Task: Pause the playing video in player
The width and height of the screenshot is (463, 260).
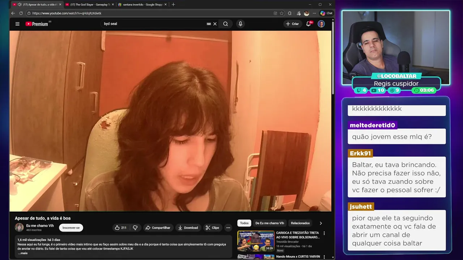Action: point(170,121)
